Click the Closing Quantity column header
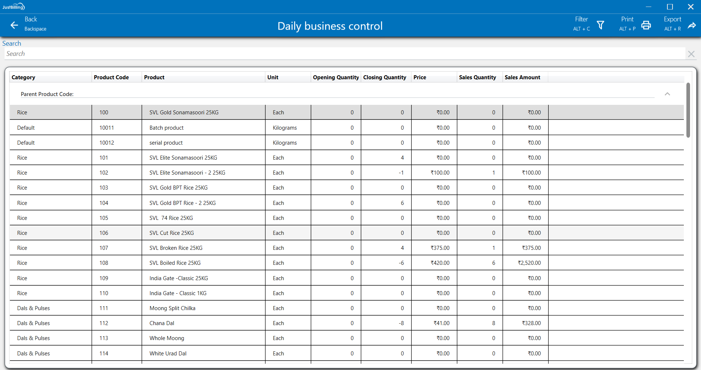The image size is (701, 370). [x=384, y=77]
